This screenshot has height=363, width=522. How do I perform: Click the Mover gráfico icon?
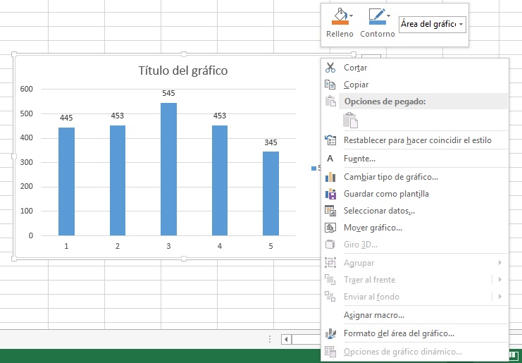click(x=330, y=228)
